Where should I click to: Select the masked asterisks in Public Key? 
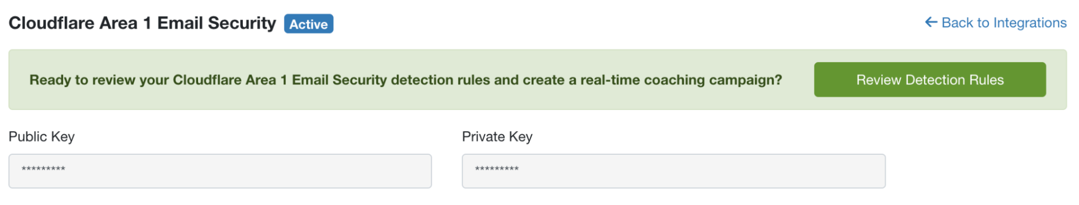pos(43,169)
